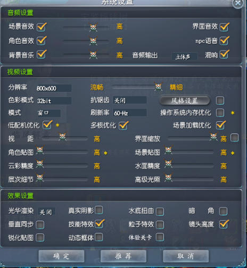Click the 界面缩放 slider skull handle

[213, 136]
